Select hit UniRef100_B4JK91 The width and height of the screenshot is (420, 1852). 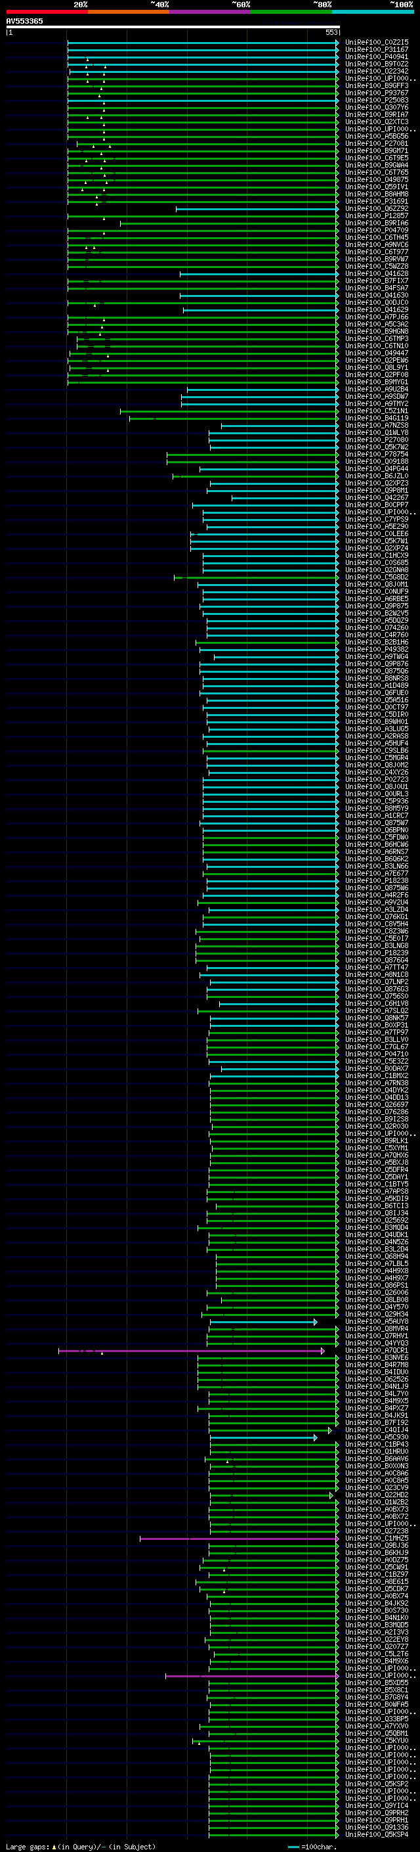(x=376, y=1416)
